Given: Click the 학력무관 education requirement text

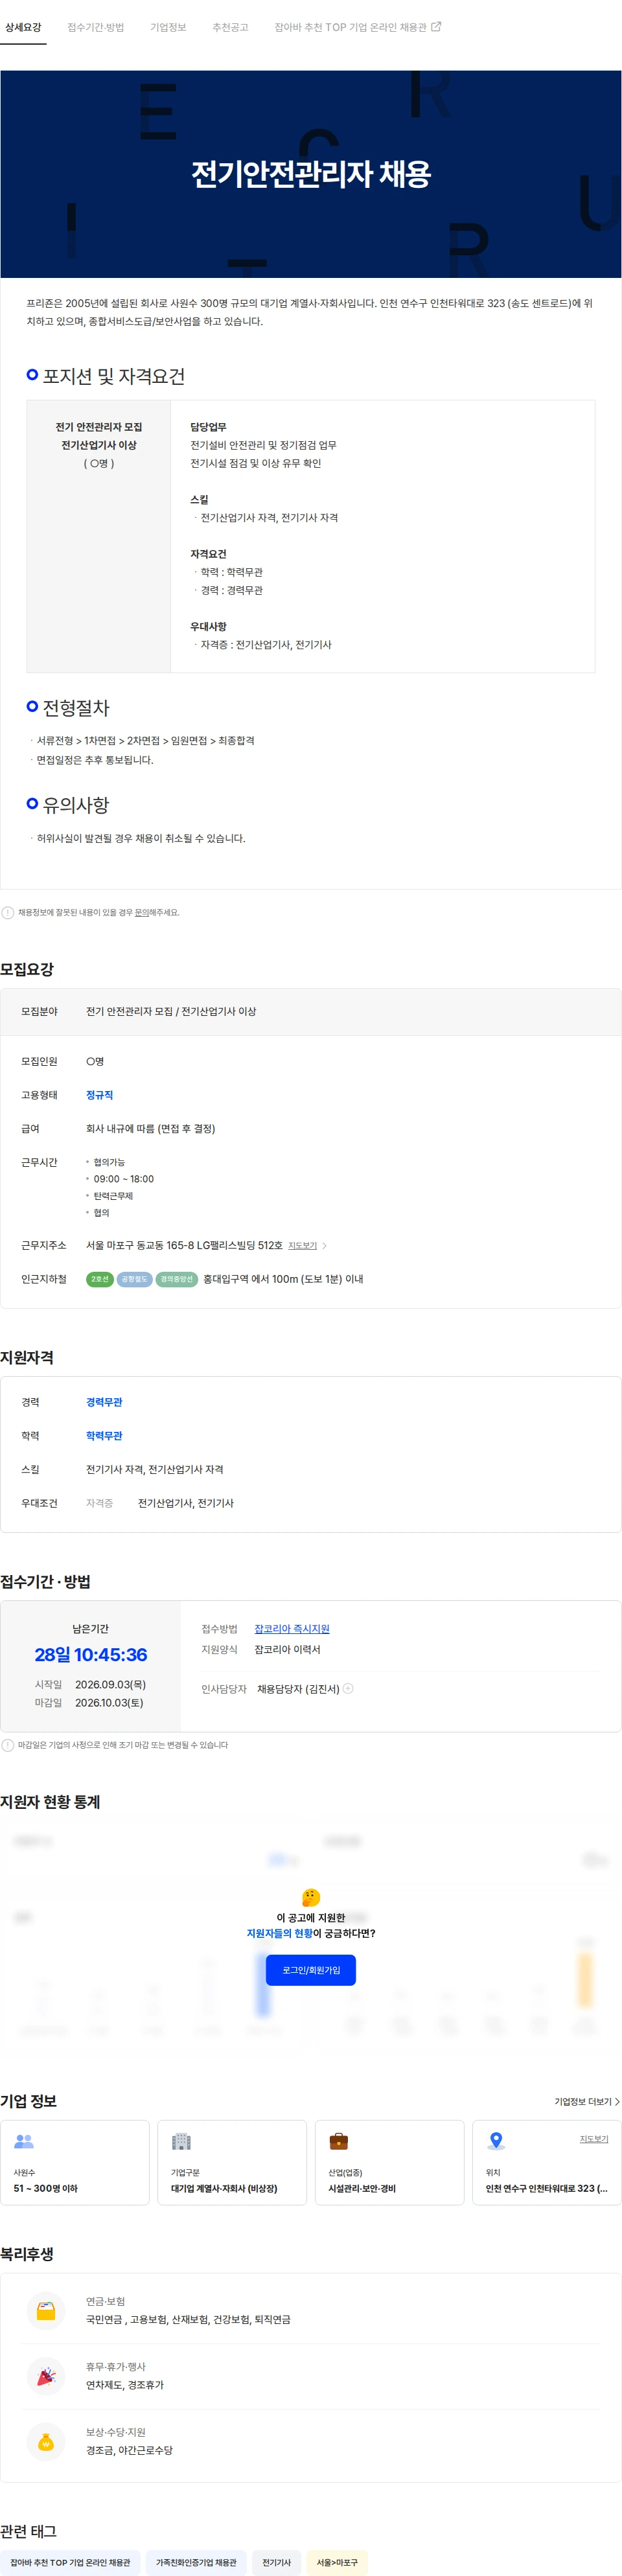Looking at the screenshot, I should 104,1436.
